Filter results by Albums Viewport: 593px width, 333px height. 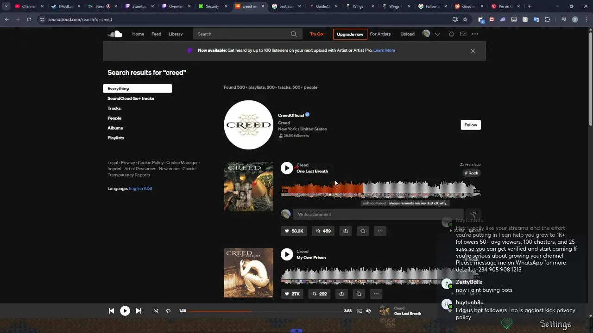tap(115, 128)
